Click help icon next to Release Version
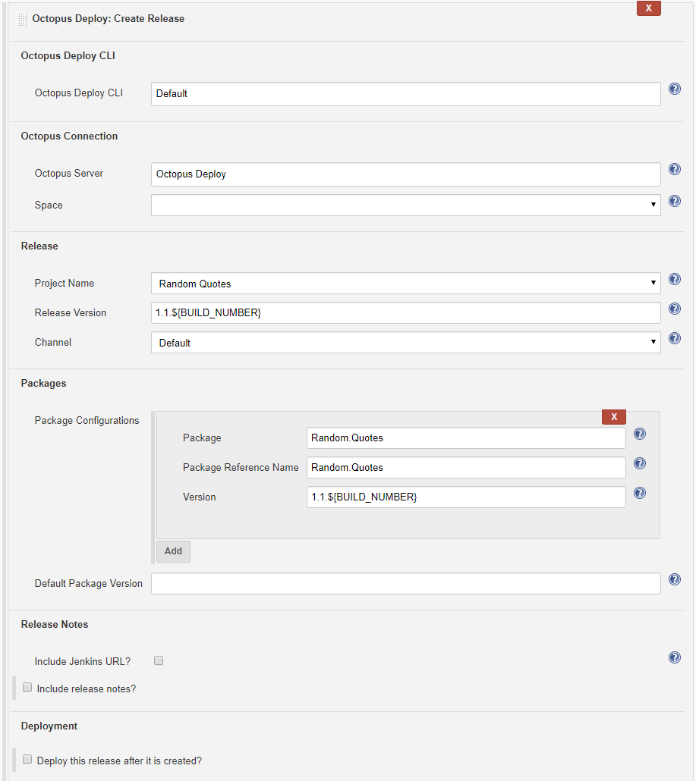 coord(674,309)
